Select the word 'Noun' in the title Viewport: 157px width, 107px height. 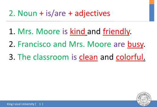[27, 13]
